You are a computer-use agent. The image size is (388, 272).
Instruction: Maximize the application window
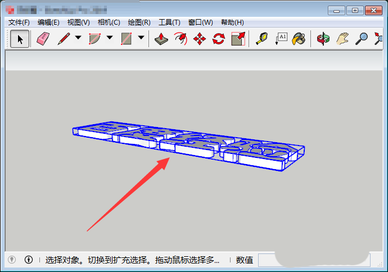click(x=355, y=11)
